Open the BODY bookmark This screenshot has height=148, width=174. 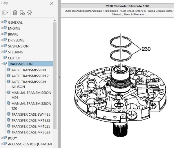[x=12, y=138]
